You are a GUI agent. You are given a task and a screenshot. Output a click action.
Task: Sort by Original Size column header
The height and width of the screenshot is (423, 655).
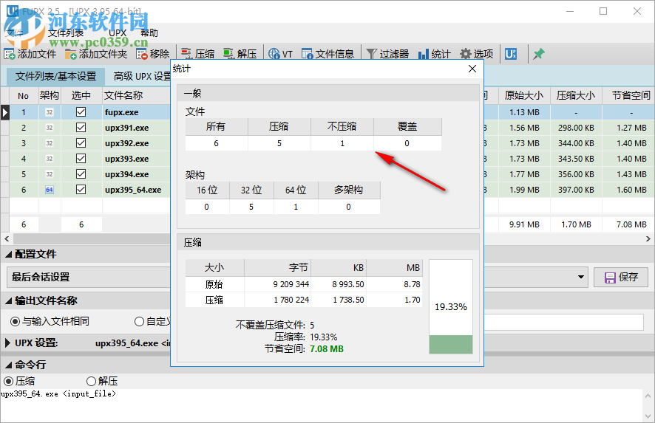(524, 95)
